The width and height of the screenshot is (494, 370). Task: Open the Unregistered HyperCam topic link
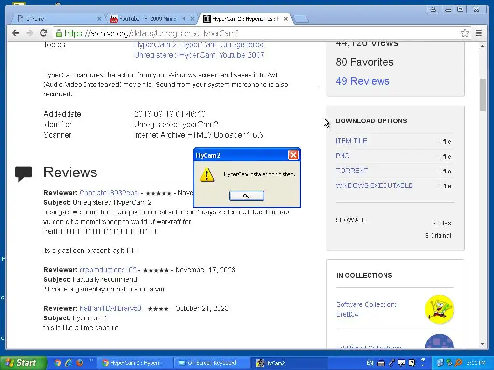pos(175,55)
